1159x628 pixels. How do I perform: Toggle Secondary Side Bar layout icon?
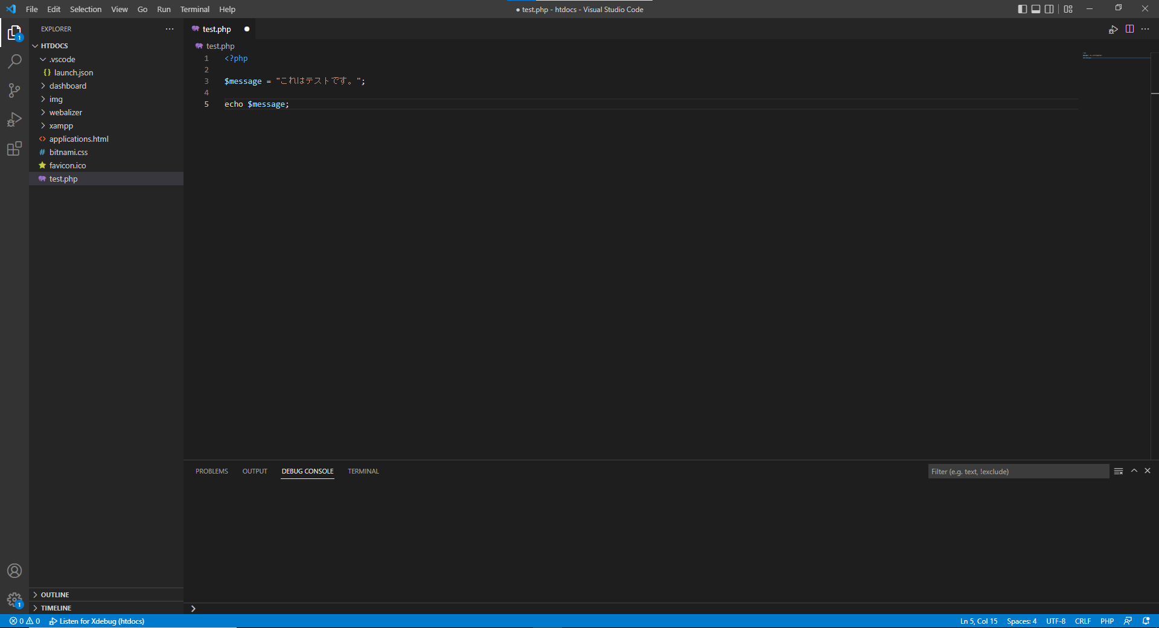coord(1049,9)
